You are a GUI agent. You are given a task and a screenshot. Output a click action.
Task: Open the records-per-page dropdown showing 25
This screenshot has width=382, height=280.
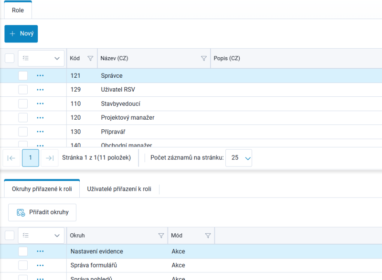(x=239, y=158)
